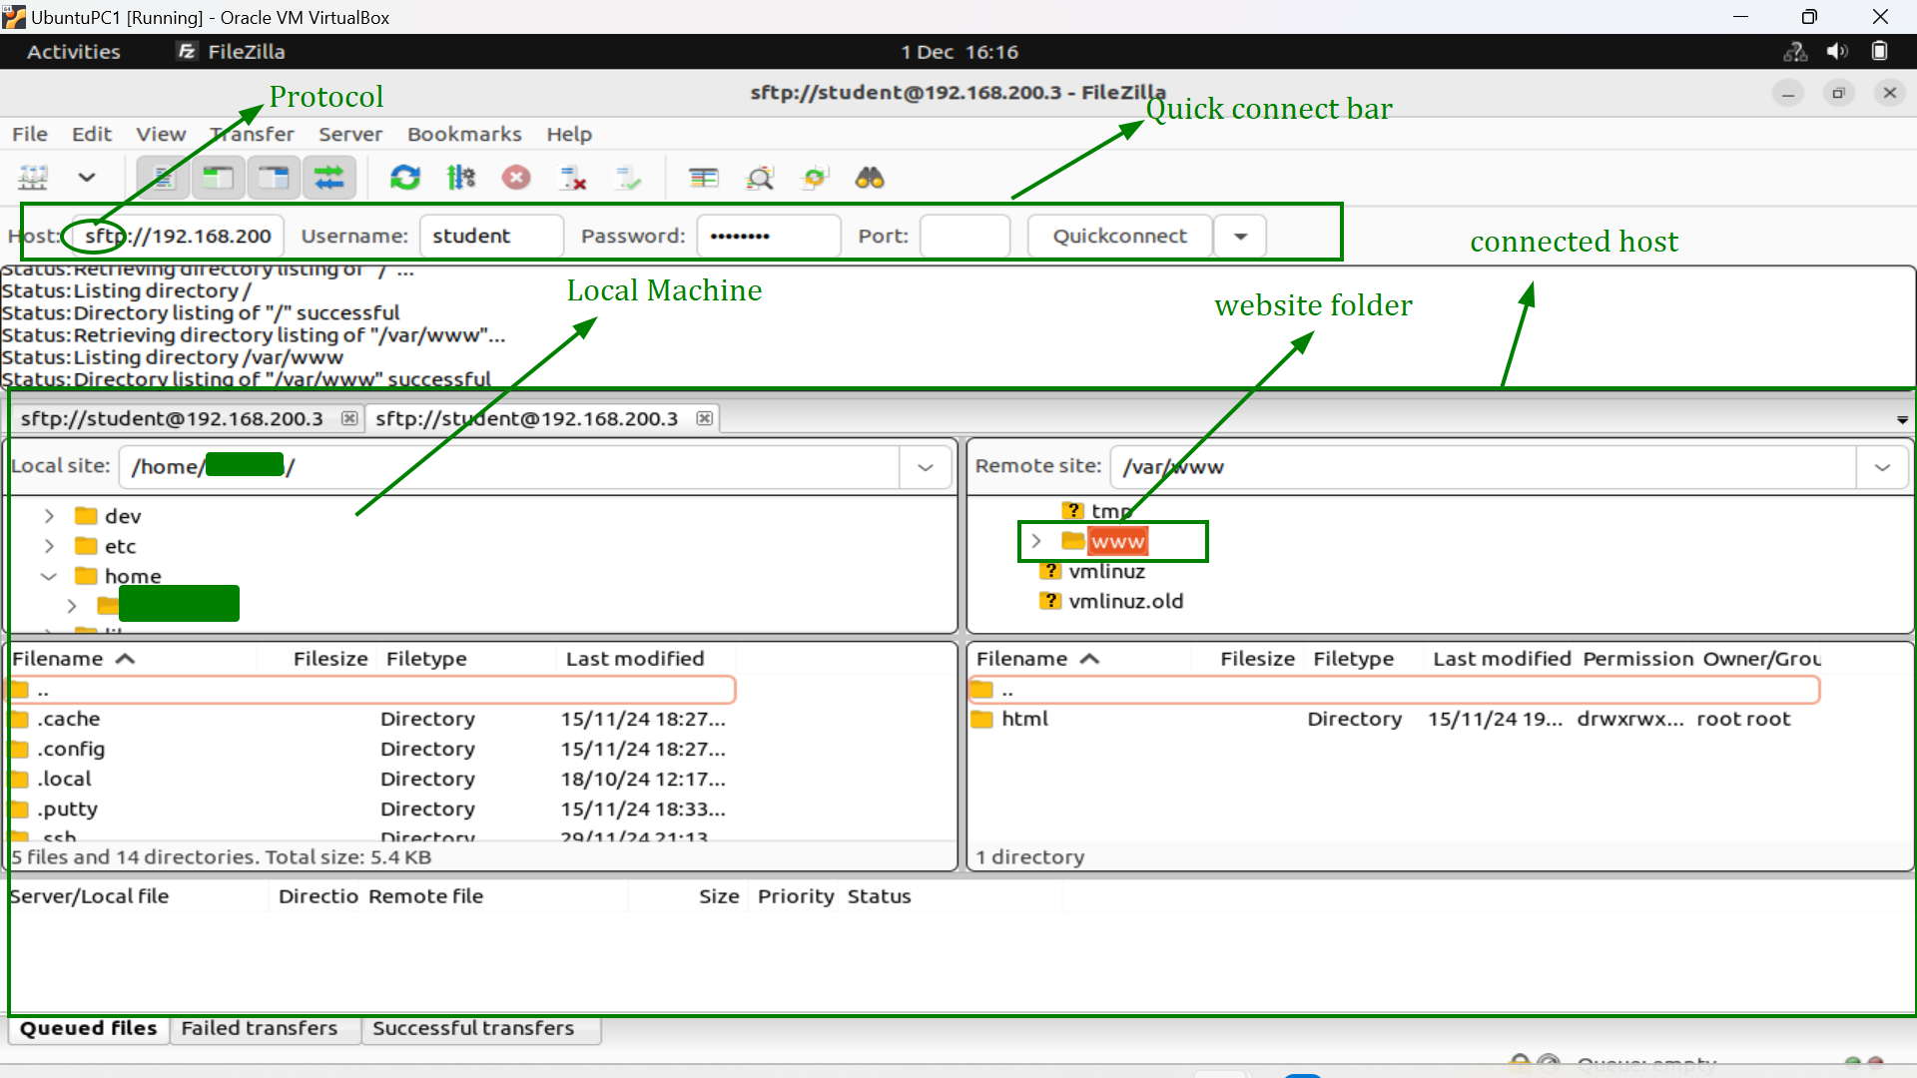Open the Site Manager icon

point(33,178)
